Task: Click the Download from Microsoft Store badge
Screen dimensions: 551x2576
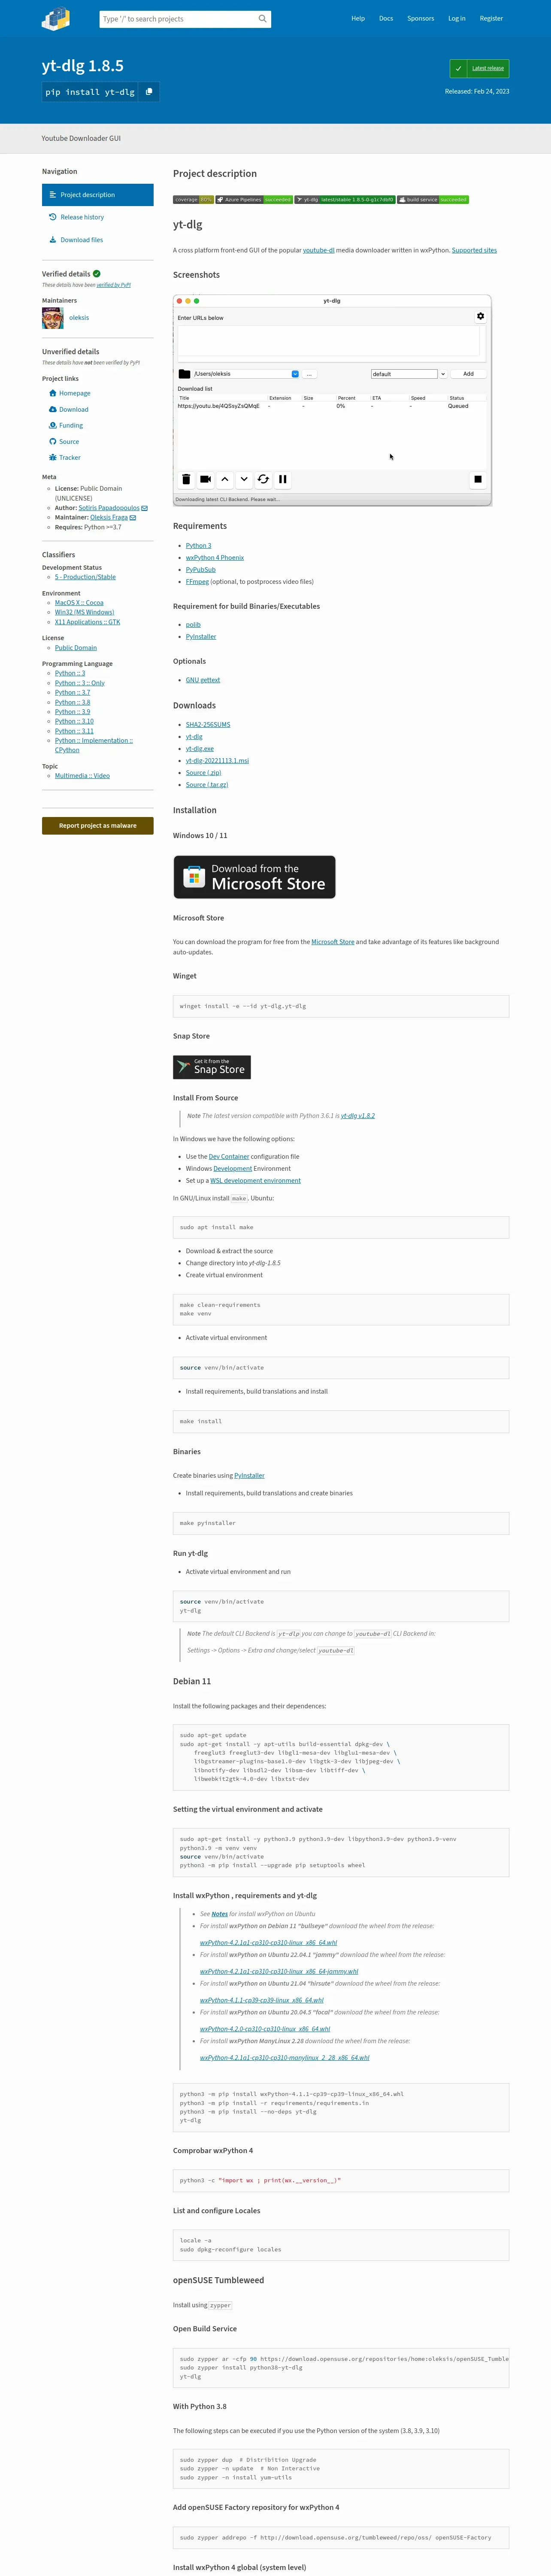Action: click(x=255, y=877)
